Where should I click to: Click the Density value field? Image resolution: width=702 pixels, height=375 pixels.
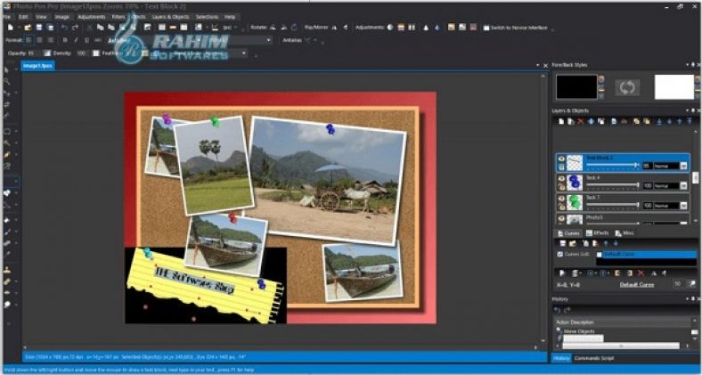pyautogui.click(x=80, y=53)
